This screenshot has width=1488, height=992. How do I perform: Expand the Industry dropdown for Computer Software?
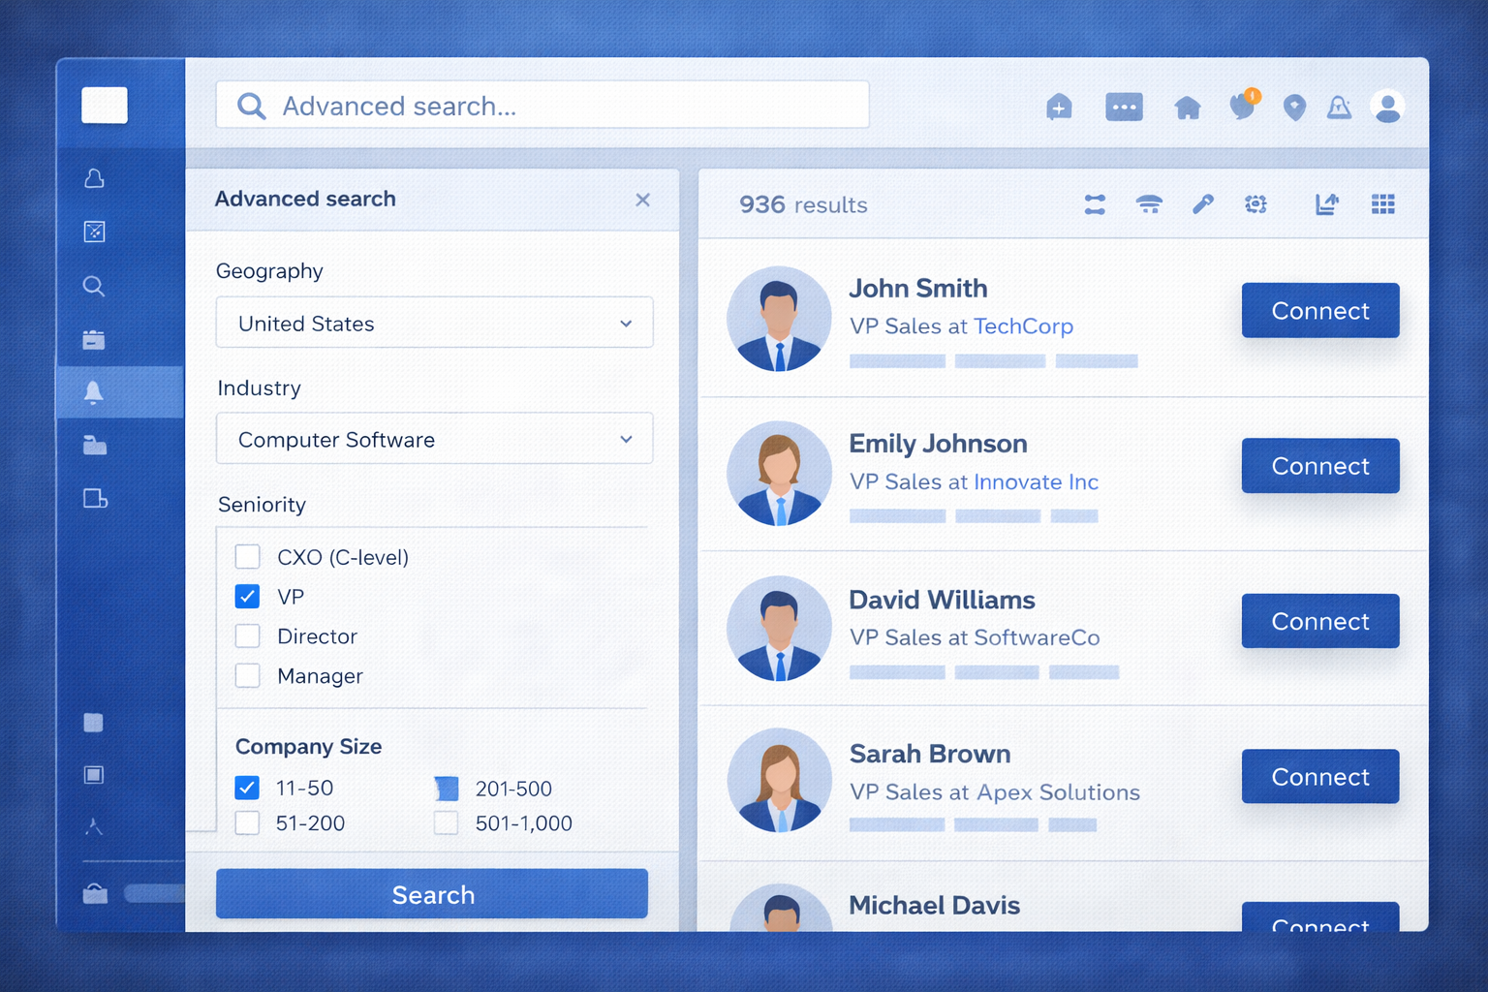[433, 438]
